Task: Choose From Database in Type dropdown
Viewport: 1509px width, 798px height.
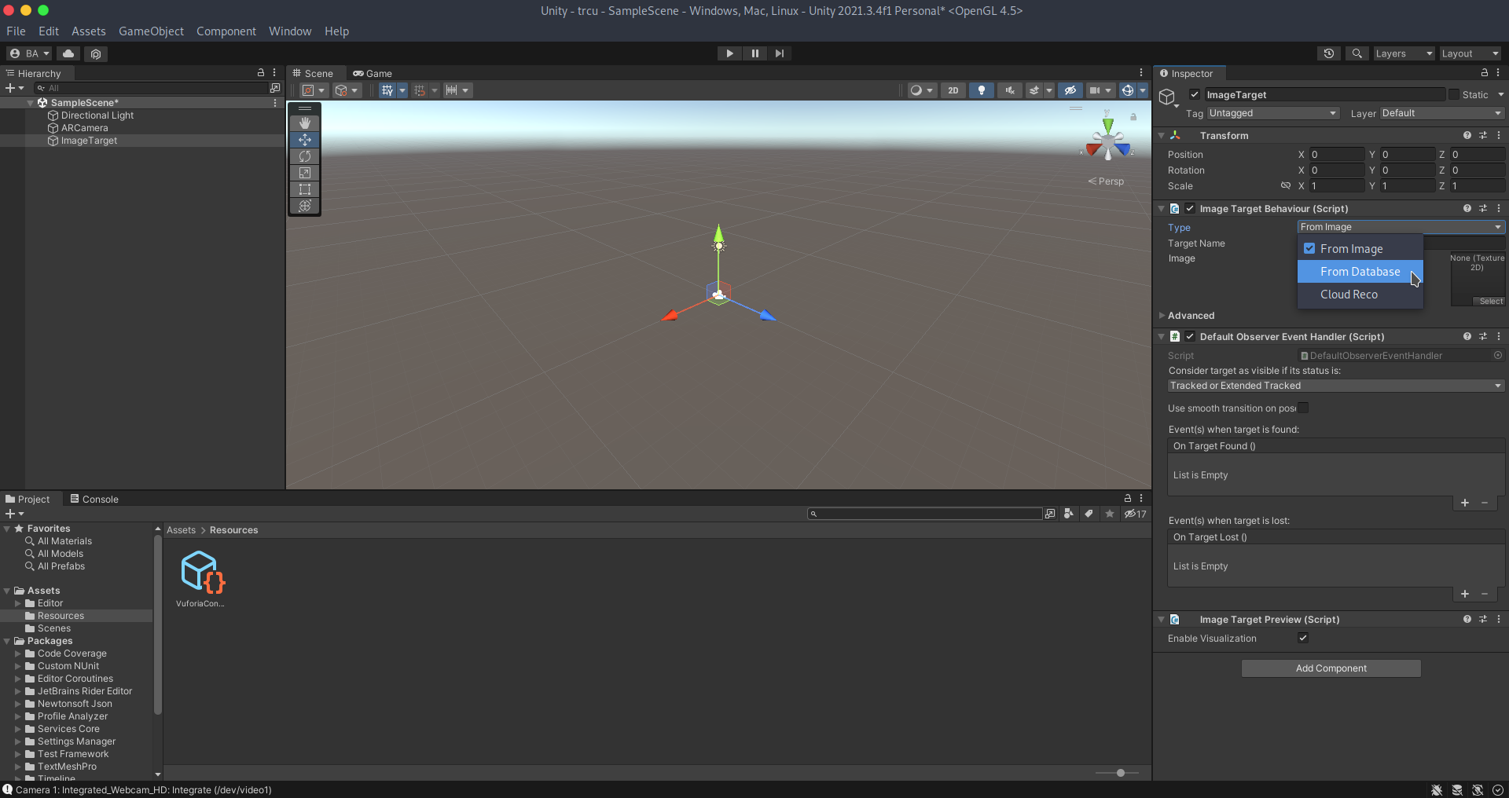Action: click(1360, 272)
